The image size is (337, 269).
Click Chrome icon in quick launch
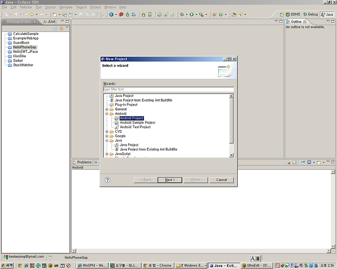(20, 266)
